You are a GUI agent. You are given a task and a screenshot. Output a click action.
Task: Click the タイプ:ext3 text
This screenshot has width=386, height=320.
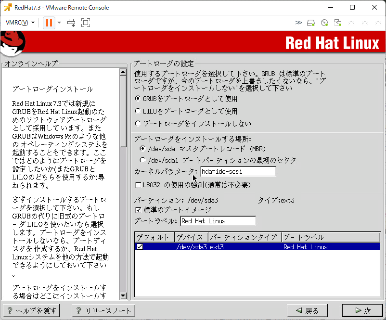276,200
